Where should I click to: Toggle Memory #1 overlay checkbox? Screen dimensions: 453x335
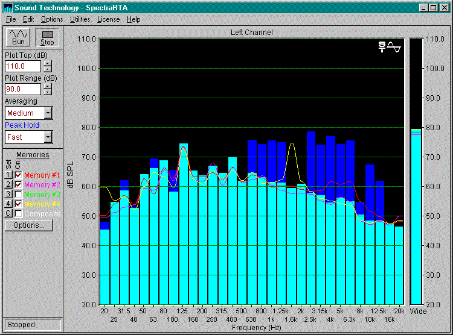click(18, 175)
